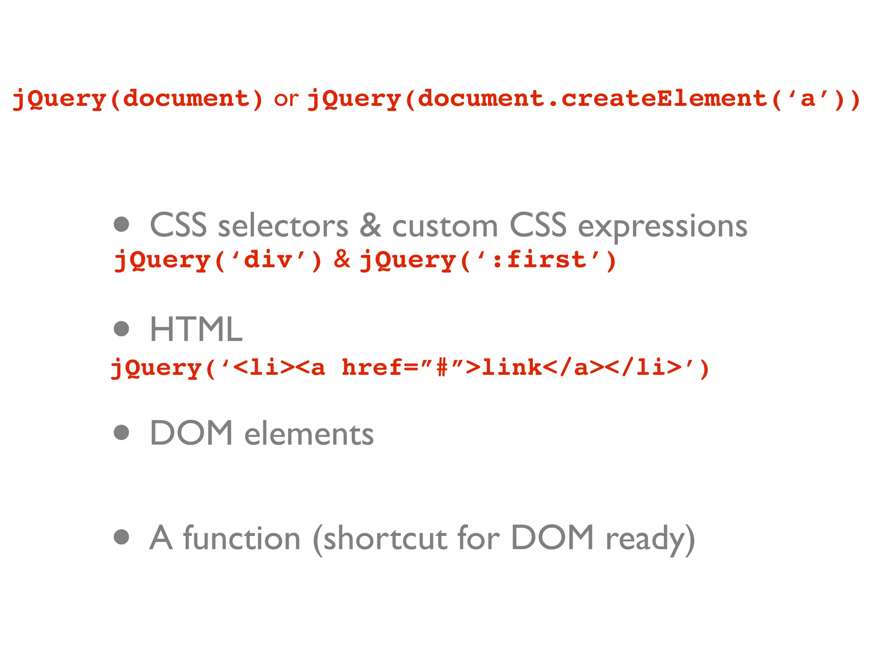
Task: Click the bullet dot before HTML
Action: (x=122, y=329)
